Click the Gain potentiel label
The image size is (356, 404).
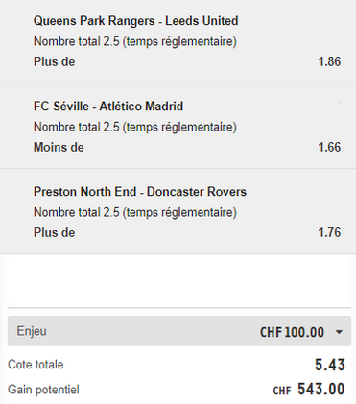tap(43, 390)
